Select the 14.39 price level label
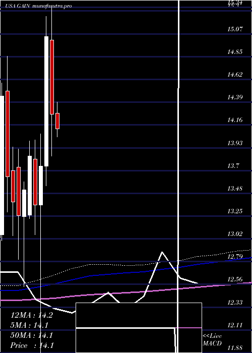The image size is (252, 353). [x=235, y=97]
